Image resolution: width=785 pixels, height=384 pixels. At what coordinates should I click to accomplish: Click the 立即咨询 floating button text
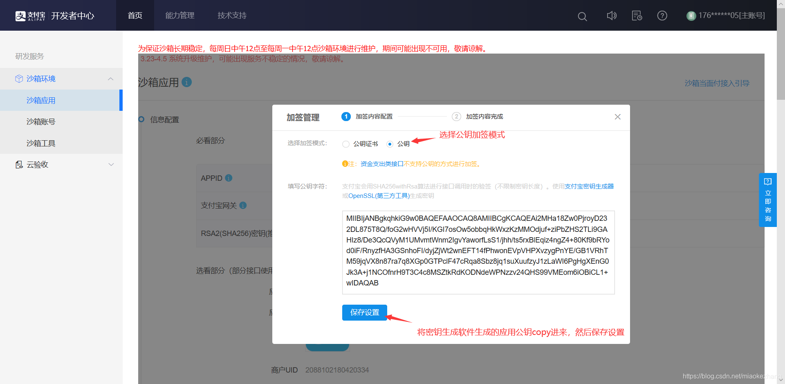click(x=768, y=206)
